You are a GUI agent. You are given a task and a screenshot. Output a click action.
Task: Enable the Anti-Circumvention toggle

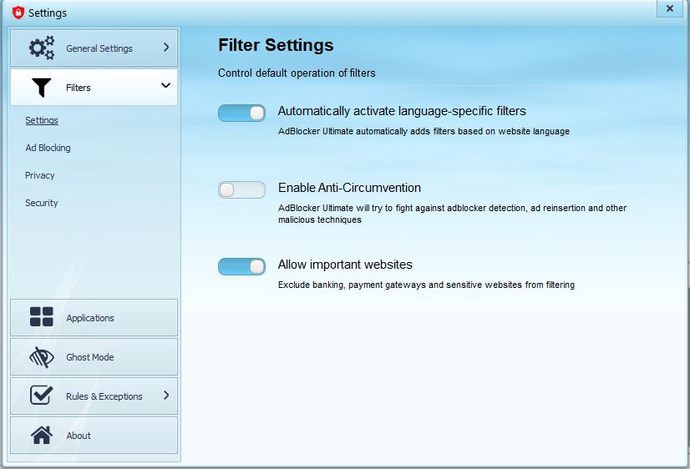(241, 190)
